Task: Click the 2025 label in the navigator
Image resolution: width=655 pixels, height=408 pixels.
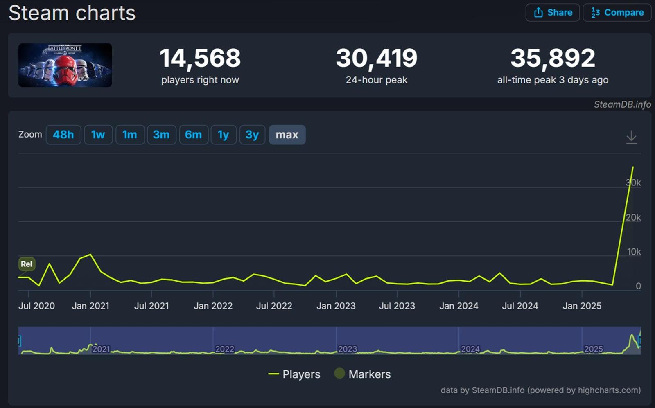Action: point(593,349)
